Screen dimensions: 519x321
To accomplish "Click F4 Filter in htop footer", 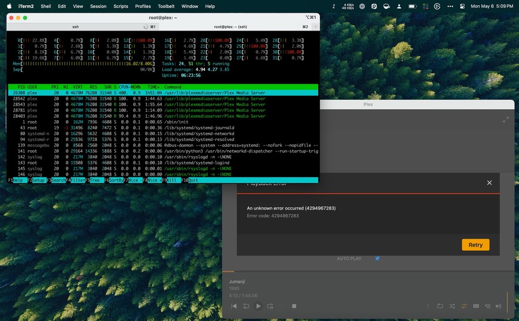I will coord(76,180).
